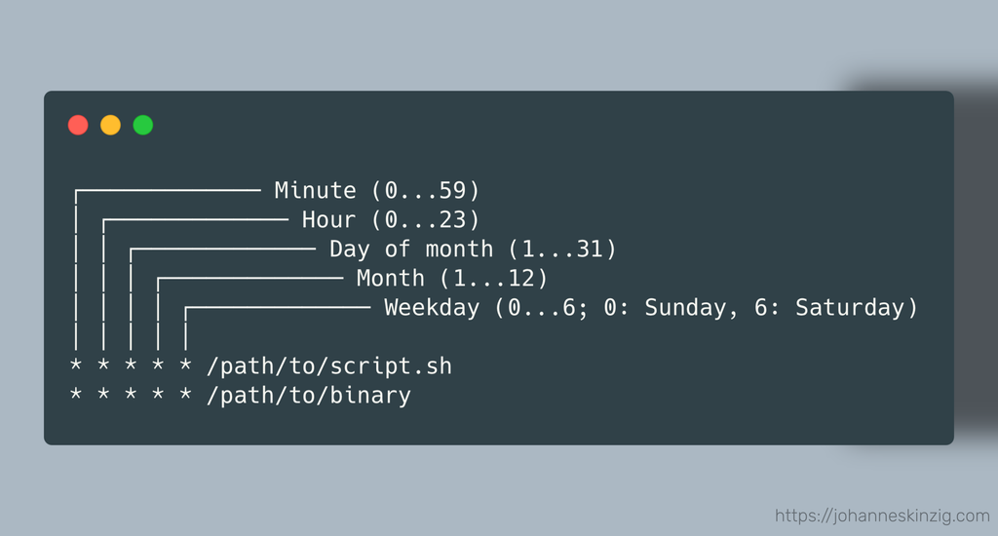Click the second asterisk on the binary line
This screenshot has width=998, height=536.
click(103, 398)
